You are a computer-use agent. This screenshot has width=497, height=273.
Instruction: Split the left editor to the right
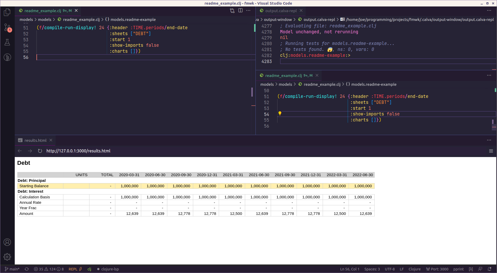point(240,11)
